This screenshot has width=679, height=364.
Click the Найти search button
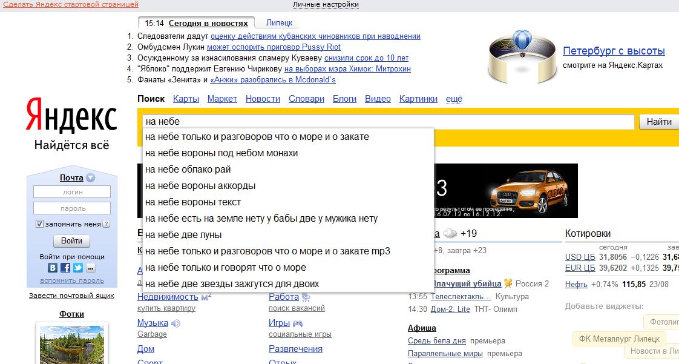pos(659,122)
